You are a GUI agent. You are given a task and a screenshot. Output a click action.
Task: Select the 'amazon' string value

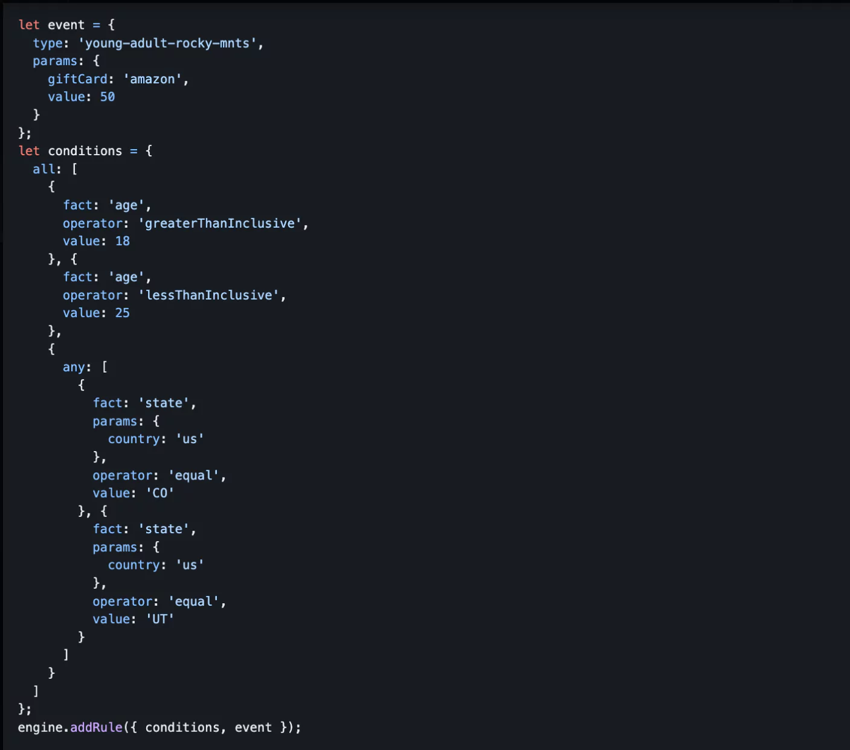pyautogui.click(x=152, y=79)
